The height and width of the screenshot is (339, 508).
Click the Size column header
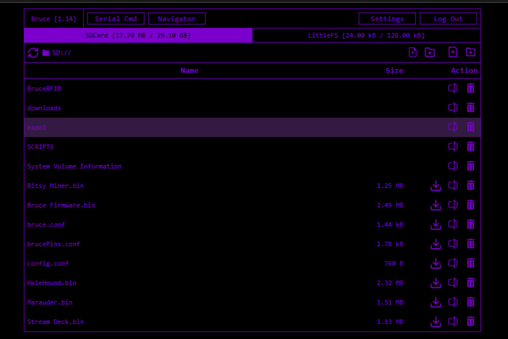click(x=394, y=71)
